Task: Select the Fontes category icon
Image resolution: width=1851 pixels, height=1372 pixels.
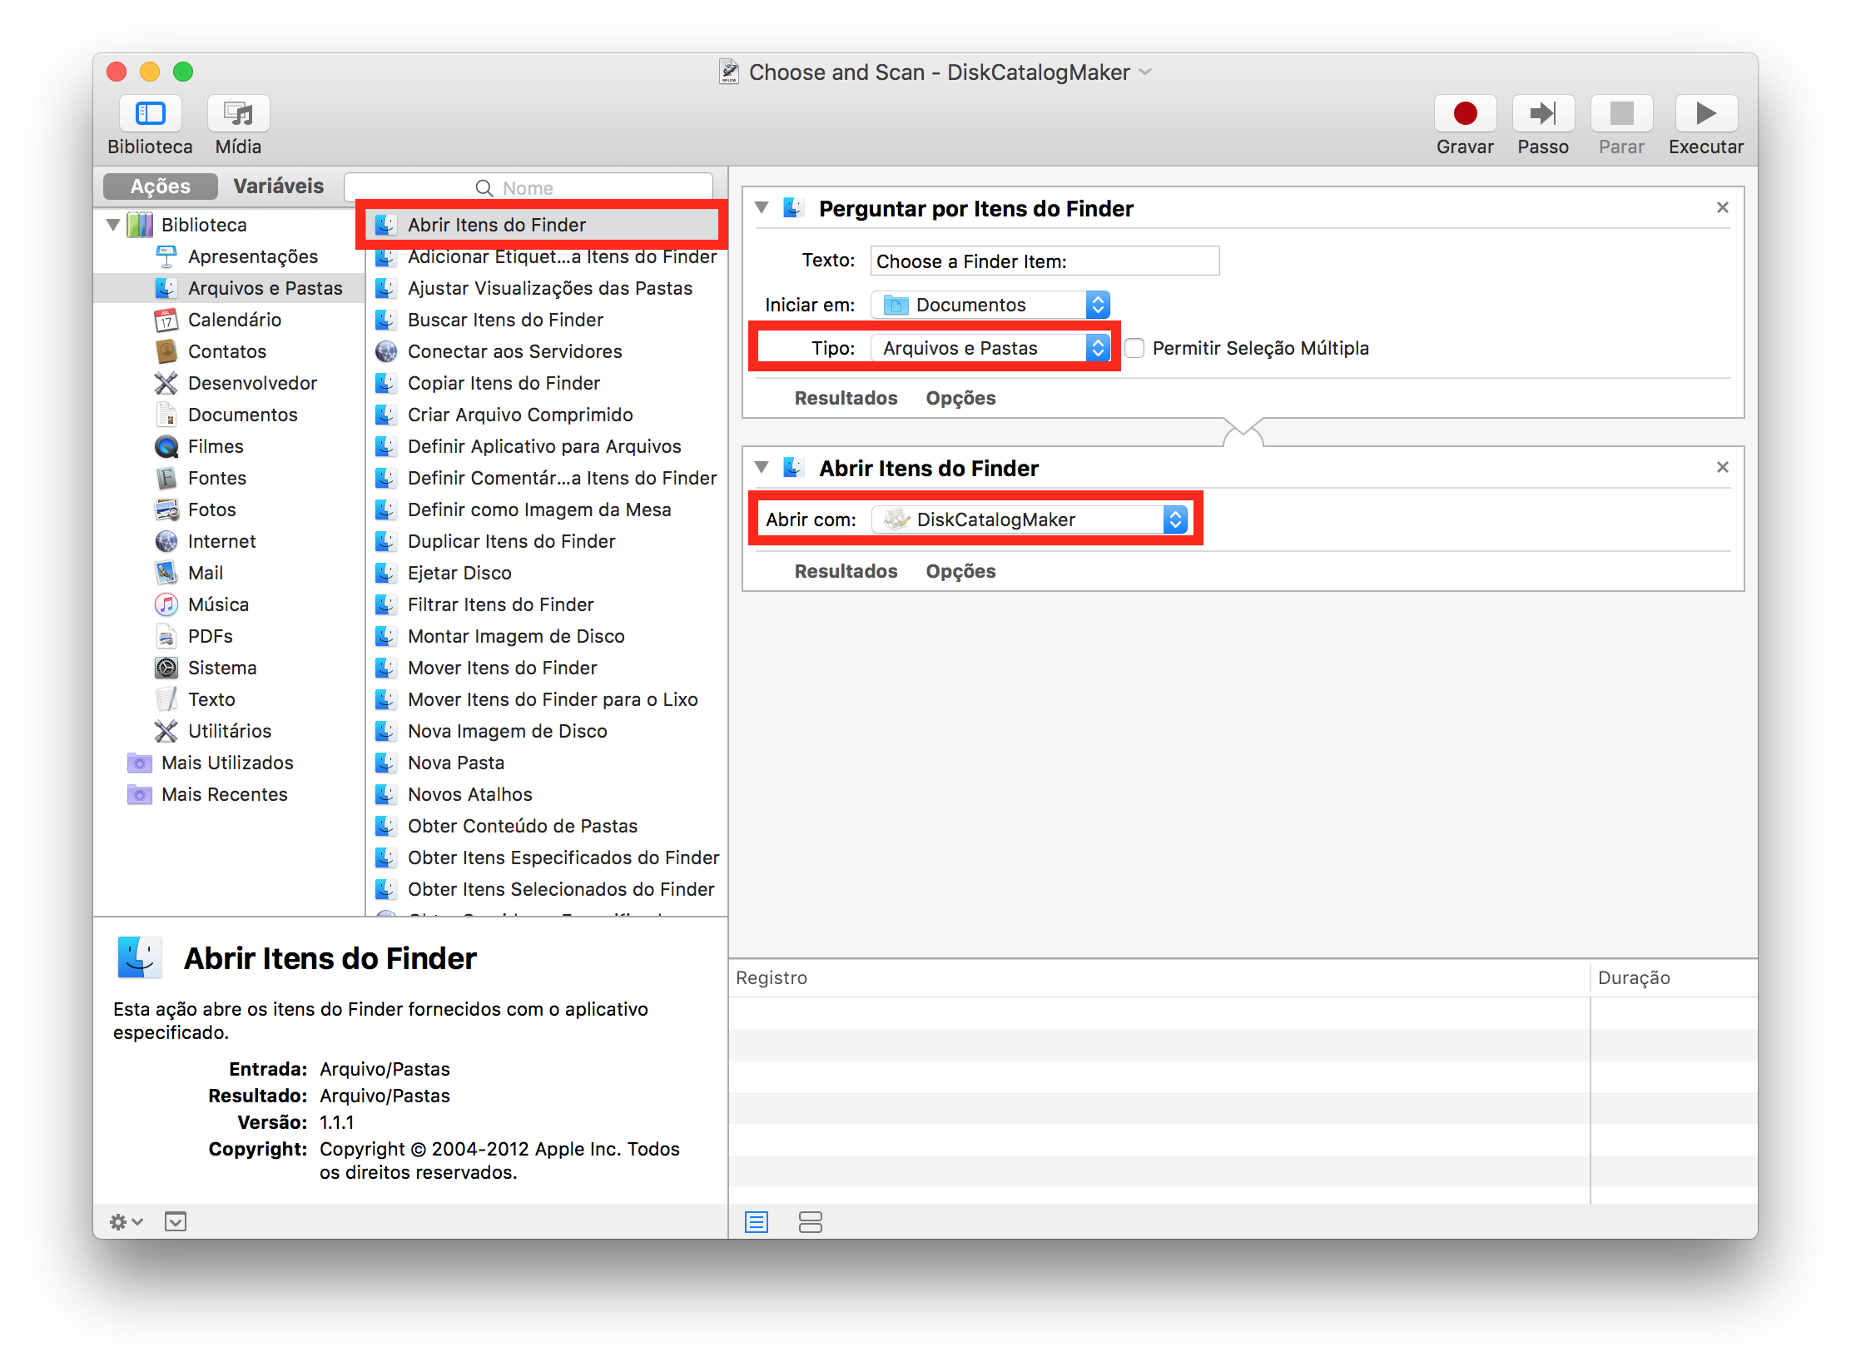Action: (166, 478)
